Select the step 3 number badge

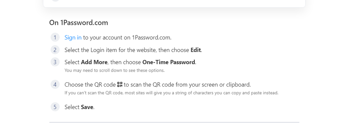point(55,62)
